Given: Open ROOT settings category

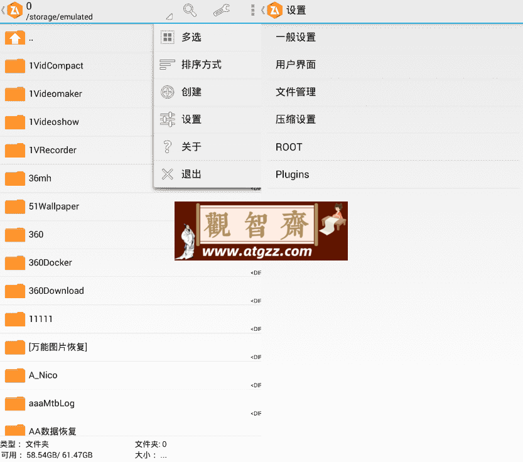Looking at the screenshot, I should click(392, 147).
